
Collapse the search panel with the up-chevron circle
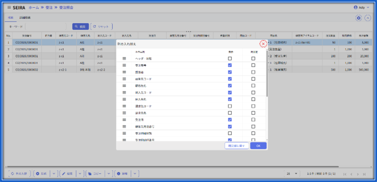coord(368,18)
